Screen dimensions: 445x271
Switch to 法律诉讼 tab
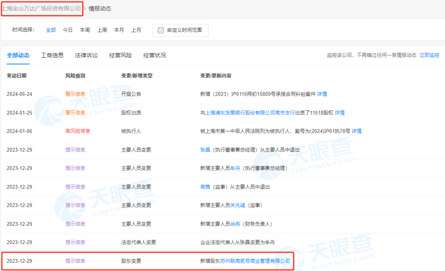pyautogui.click(x=86, y=55)
